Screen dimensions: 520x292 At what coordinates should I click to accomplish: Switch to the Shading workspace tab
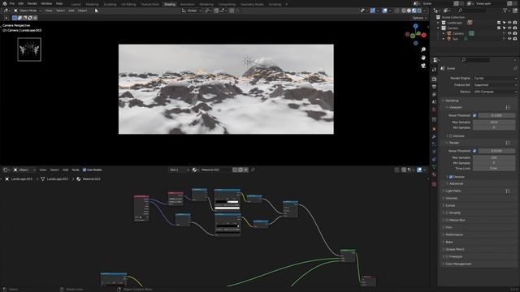[x=170, y=4]
